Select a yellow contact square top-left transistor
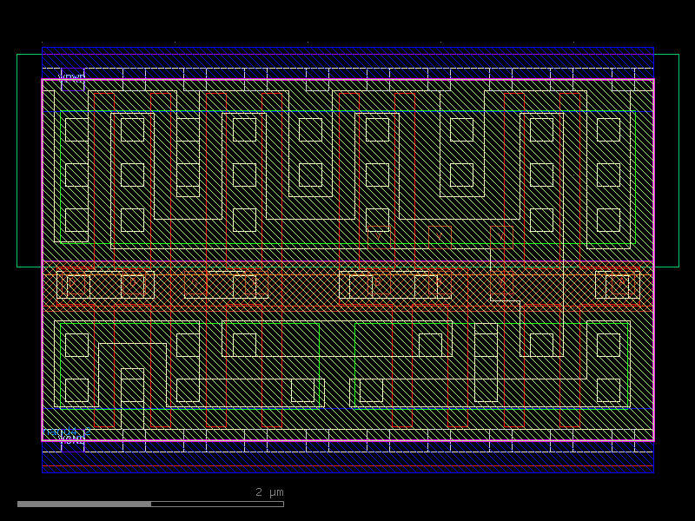The height and width of the screenshot is (521, 695). pos(74,130)
